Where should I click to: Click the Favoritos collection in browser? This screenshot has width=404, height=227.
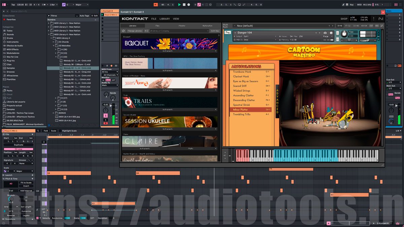click(x=11, y=20)
